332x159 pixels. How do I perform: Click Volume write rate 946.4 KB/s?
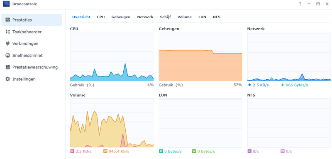(119, 152)
